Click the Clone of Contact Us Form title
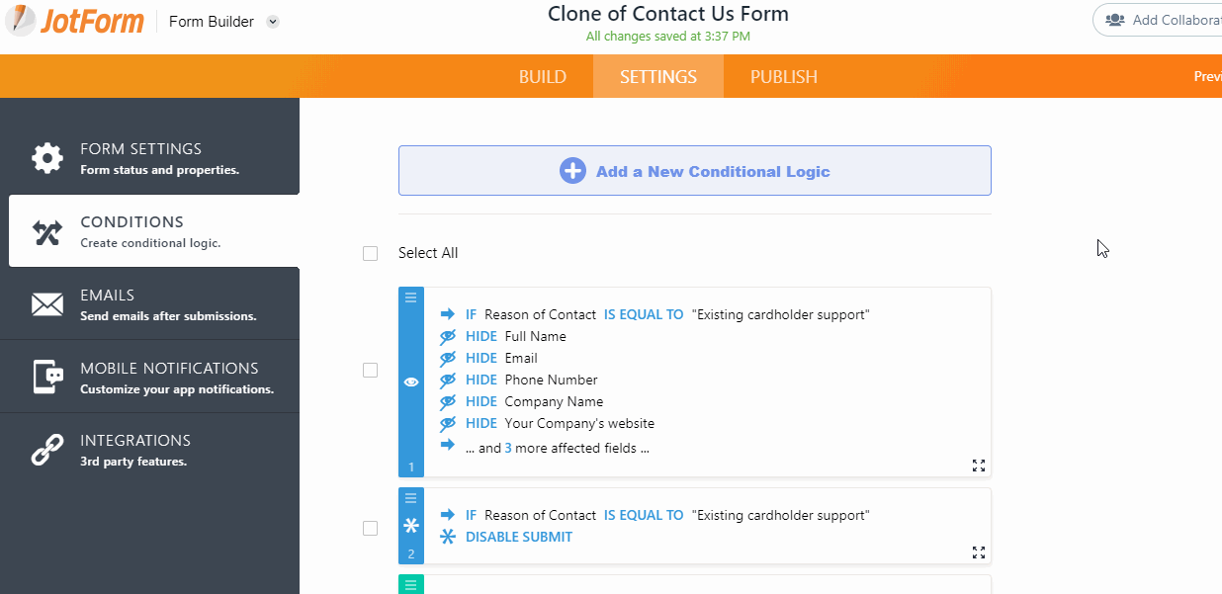The width and height of the screenshot is (1222, 594). pyautogui.click(x=668, y=14)
